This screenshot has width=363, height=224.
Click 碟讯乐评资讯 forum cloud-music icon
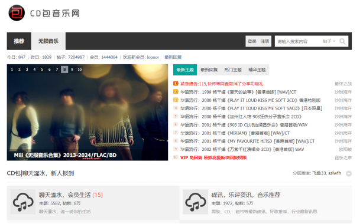195,202
